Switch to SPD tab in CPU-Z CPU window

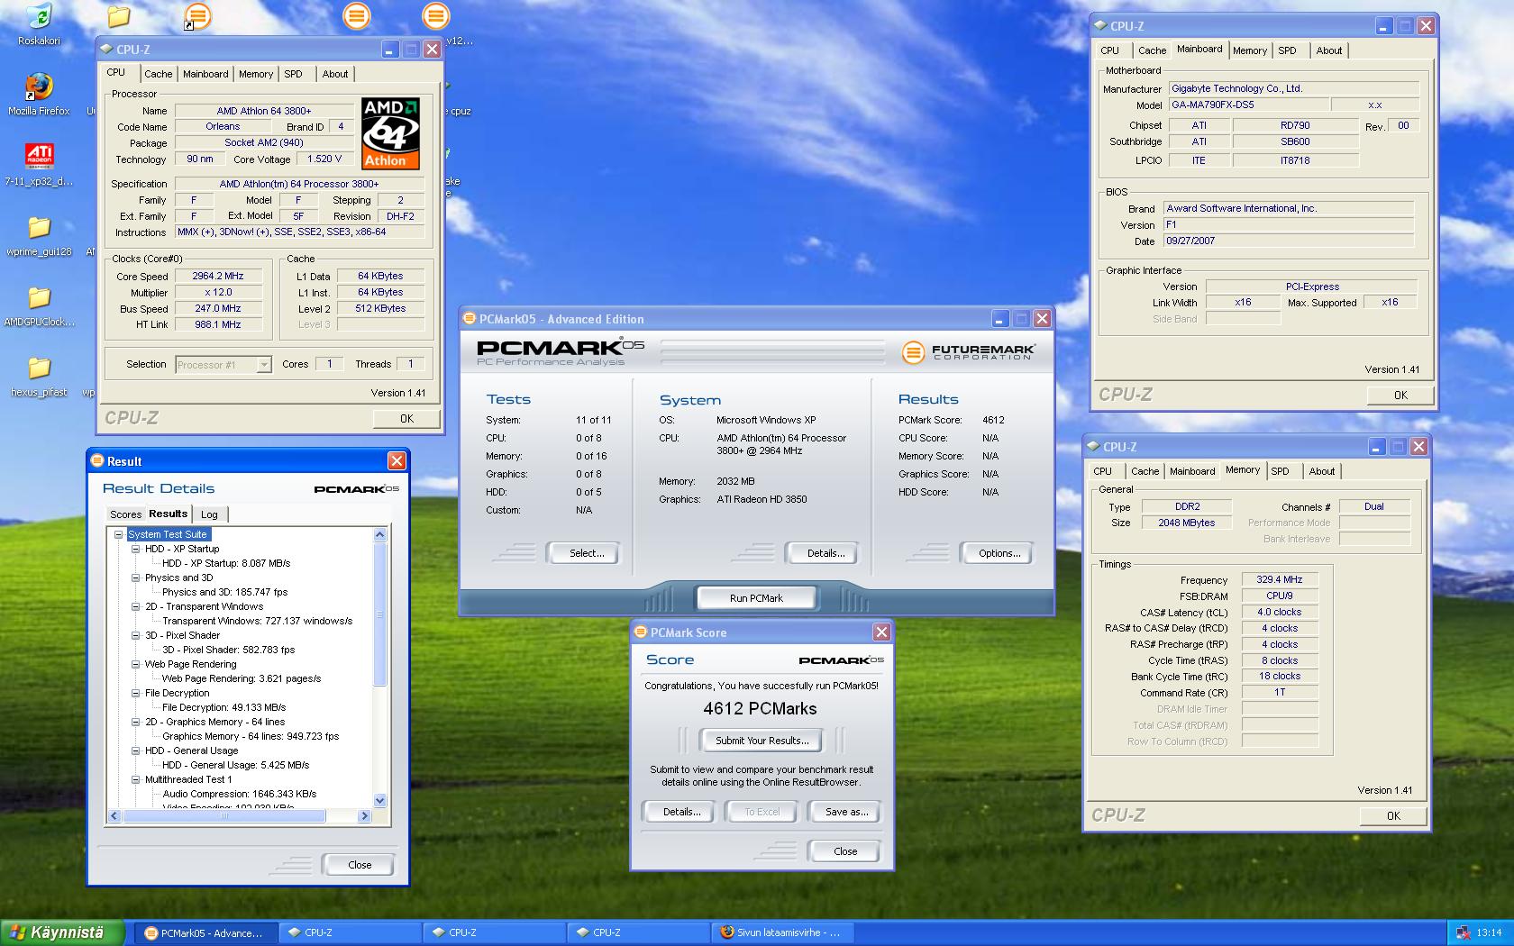click(x=294, y=74)
